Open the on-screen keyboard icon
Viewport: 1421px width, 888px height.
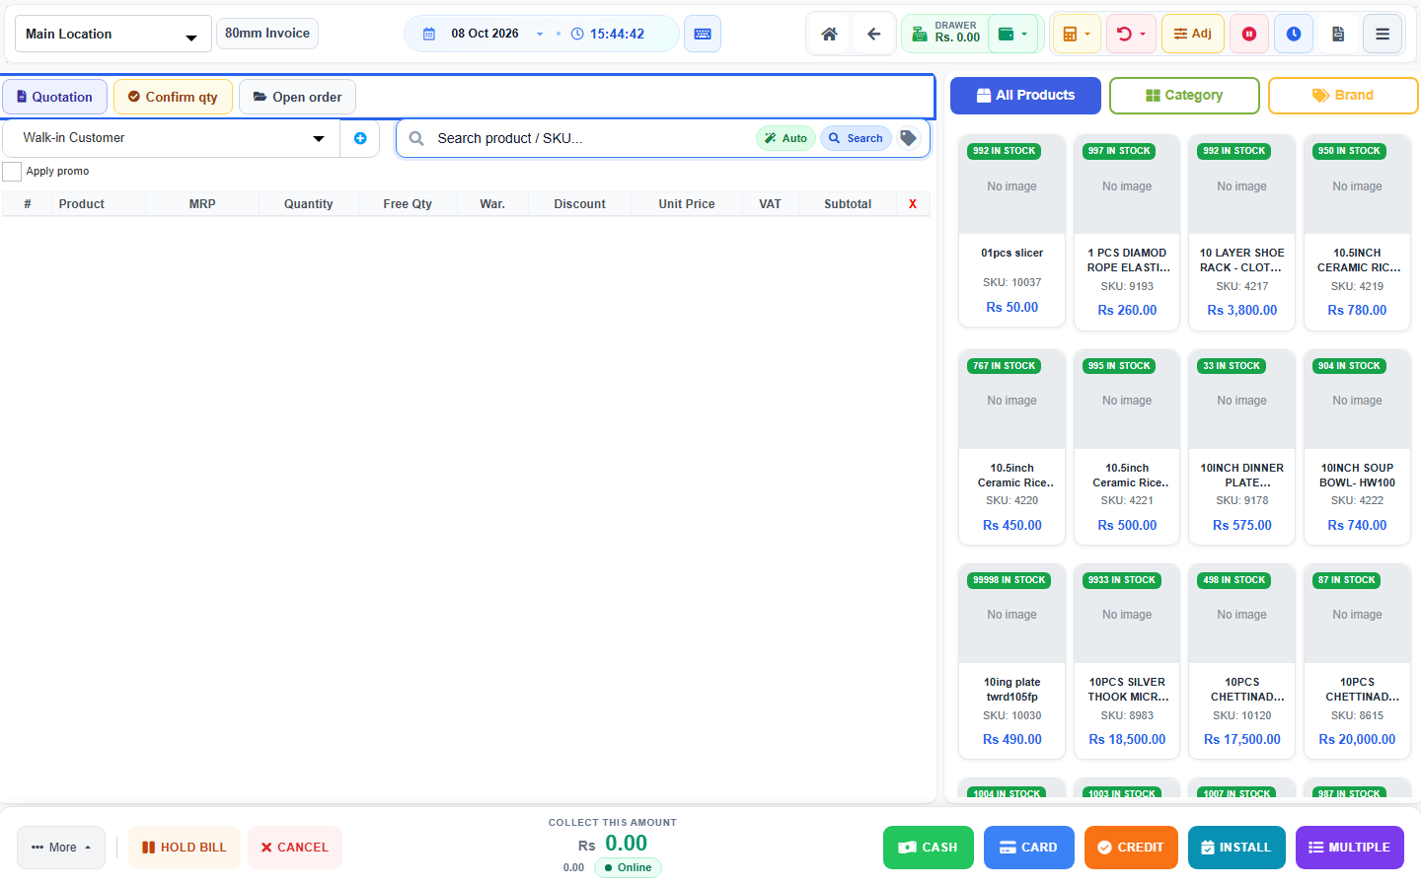coord(703,34)
